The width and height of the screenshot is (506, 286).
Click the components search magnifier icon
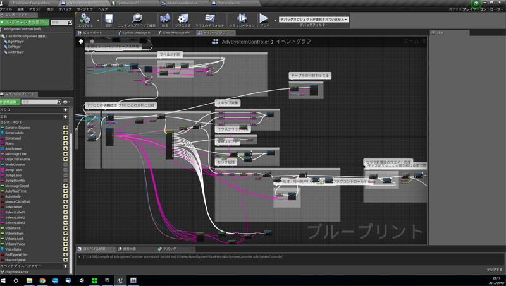pos(70,22)
